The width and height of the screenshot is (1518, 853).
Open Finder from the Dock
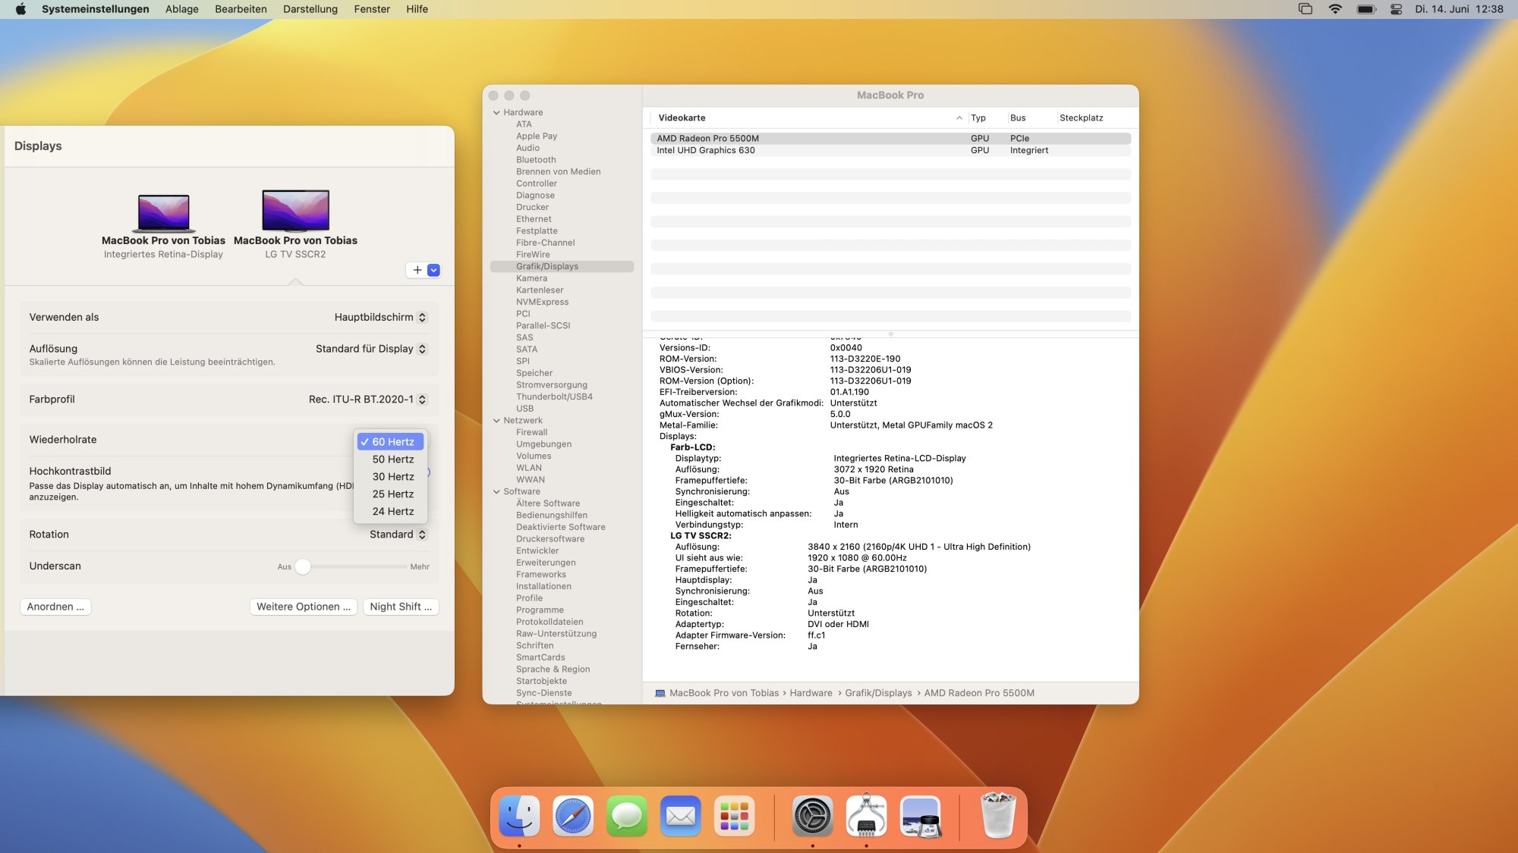pyautogui.click(x=519, y=816)
